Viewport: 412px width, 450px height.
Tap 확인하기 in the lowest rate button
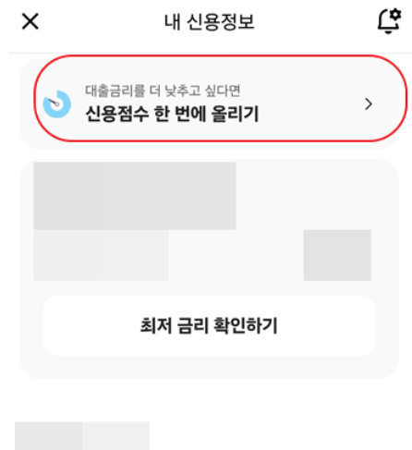point(245,325)
